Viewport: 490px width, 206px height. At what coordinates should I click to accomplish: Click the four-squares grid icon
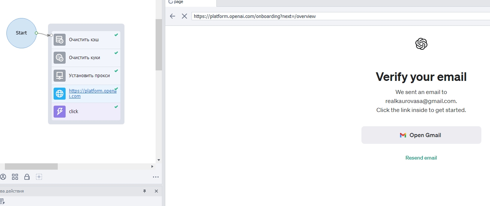[x=15, y=177]
